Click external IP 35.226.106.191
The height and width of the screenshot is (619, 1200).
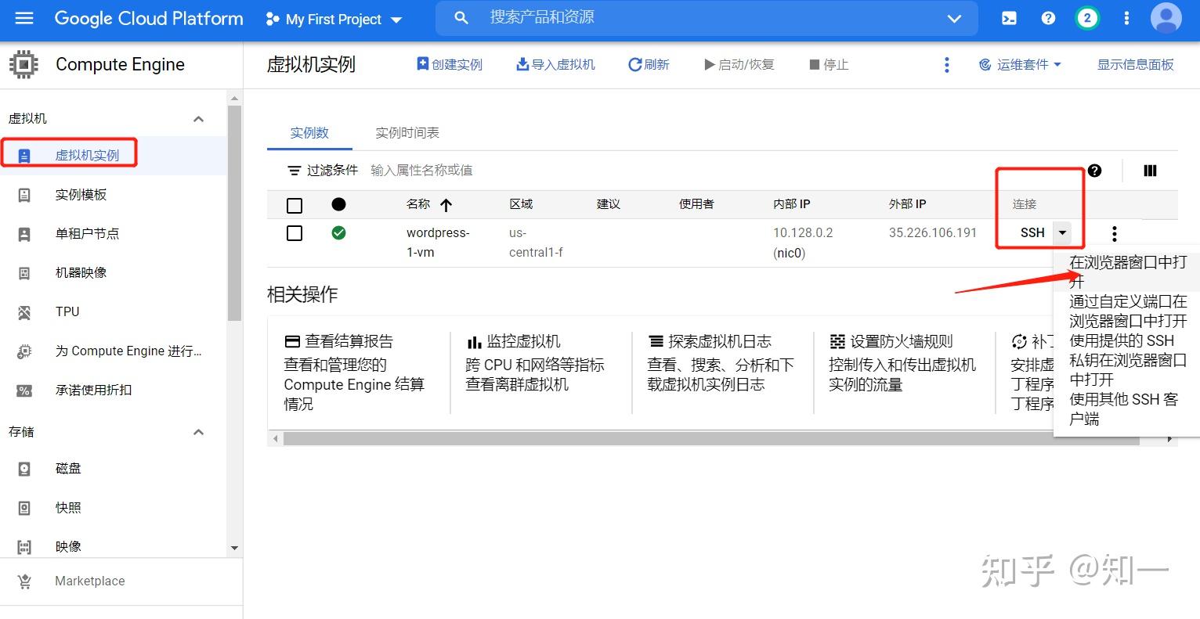pos(932,232)
